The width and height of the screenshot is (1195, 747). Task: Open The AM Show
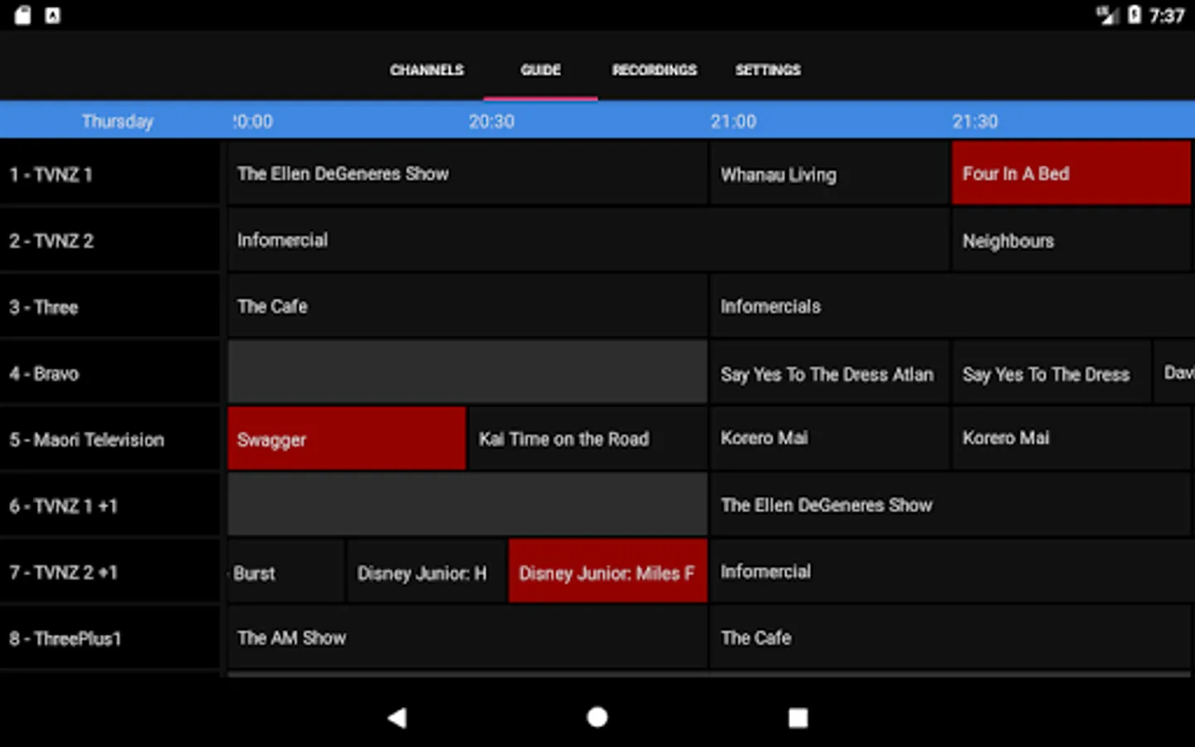(x=467, y=638)
